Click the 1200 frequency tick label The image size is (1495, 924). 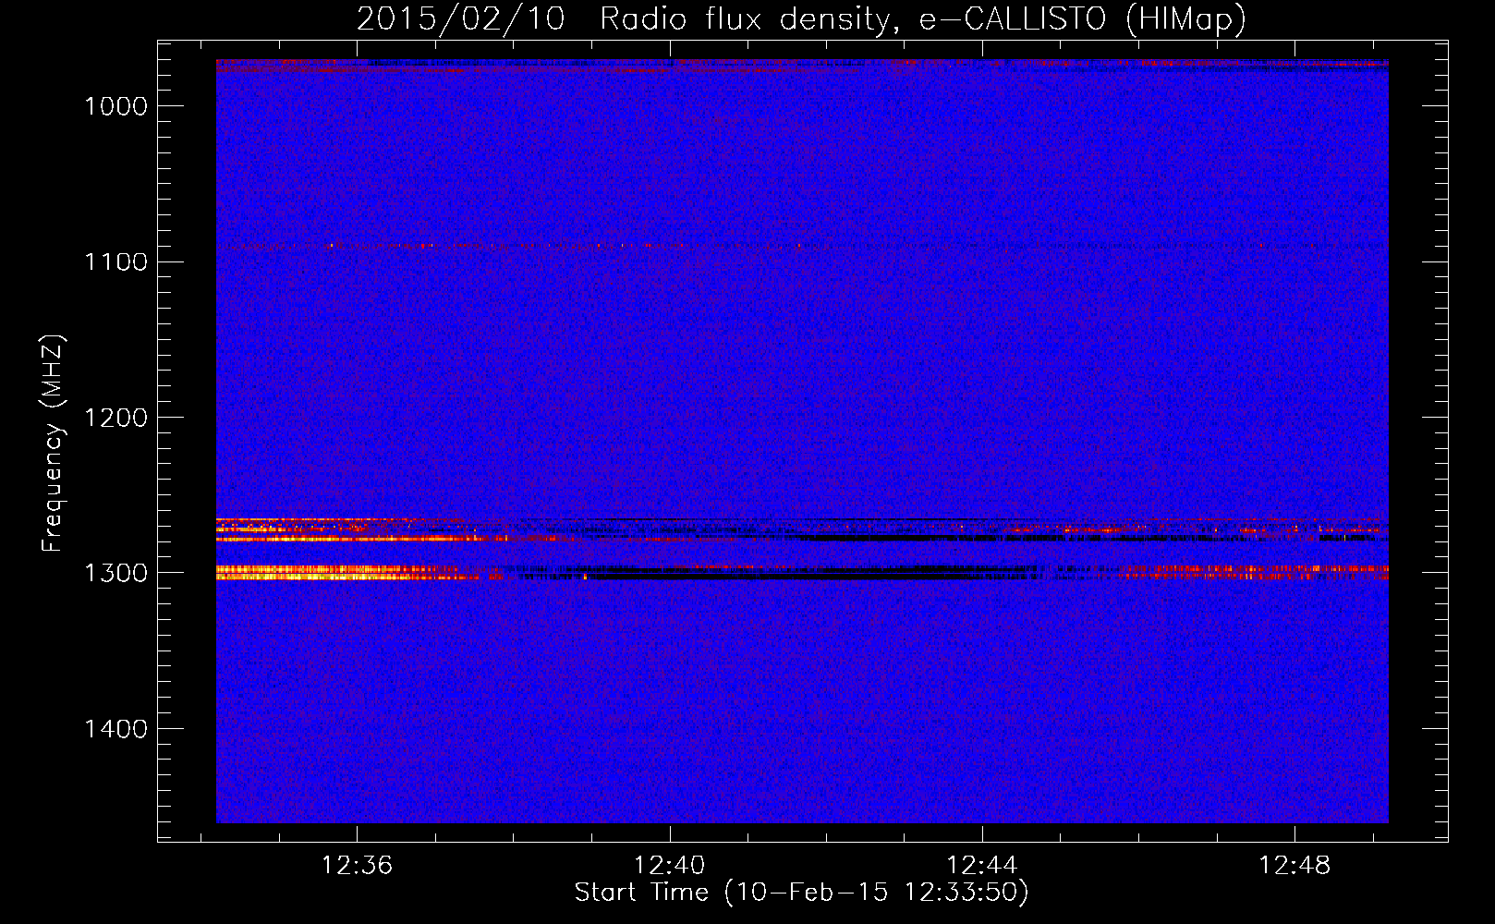tap(115, 418)
